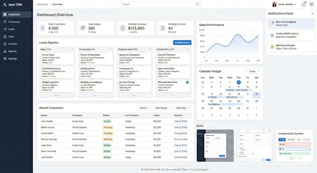Viewport: 317px width, 173px height.
Task: Sort table by Value column header
Action: (157, 115)
